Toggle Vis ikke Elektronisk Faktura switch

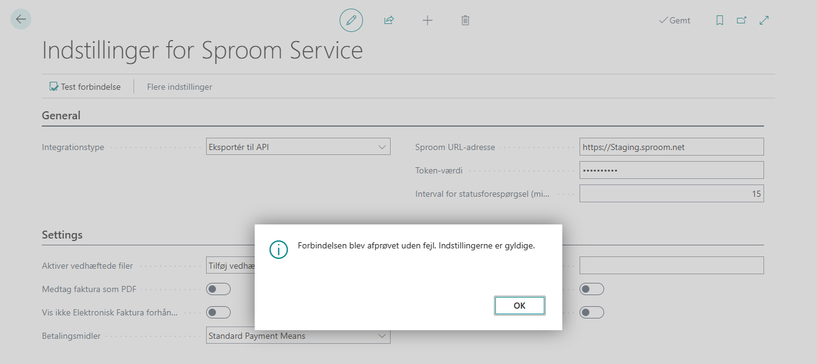(218, 312)
